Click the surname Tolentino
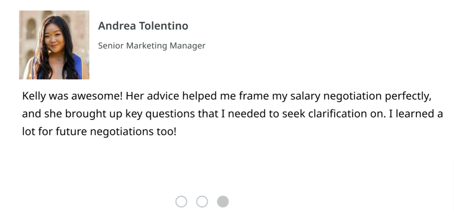 point(164,26)
